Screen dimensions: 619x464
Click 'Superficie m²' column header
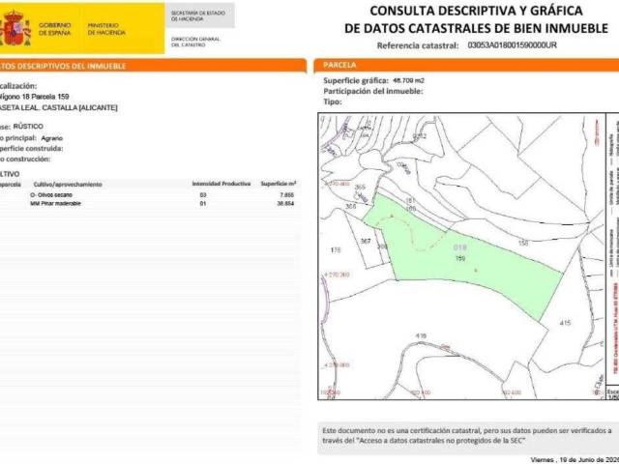coord(279,184)
